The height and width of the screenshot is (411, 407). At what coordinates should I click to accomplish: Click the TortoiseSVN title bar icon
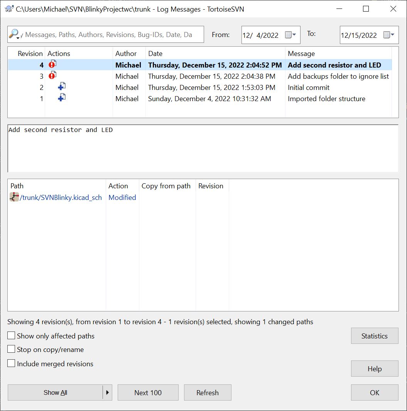tap(9, 9)
